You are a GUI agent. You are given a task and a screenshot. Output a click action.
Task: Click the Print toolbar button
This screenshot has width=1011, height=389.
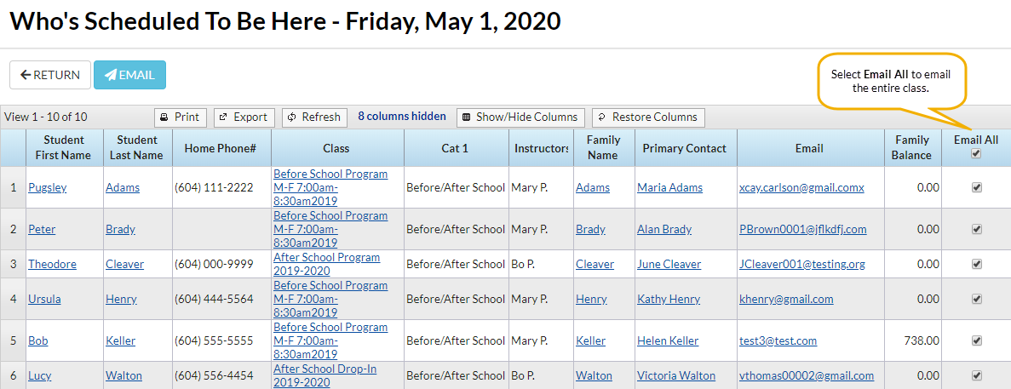point(180,117)
